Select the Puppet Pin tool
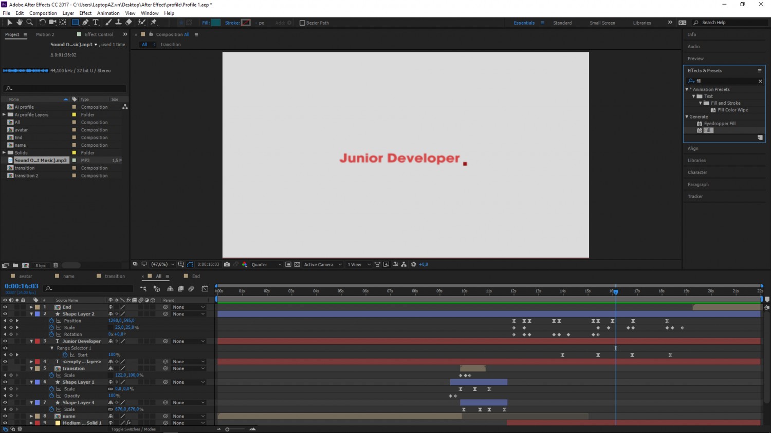771x433 pixels. pyautogui.click(x=154, y=23)
